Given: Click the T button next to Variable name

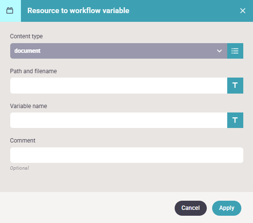Looking at the screenshot, I should click(235, 120).
